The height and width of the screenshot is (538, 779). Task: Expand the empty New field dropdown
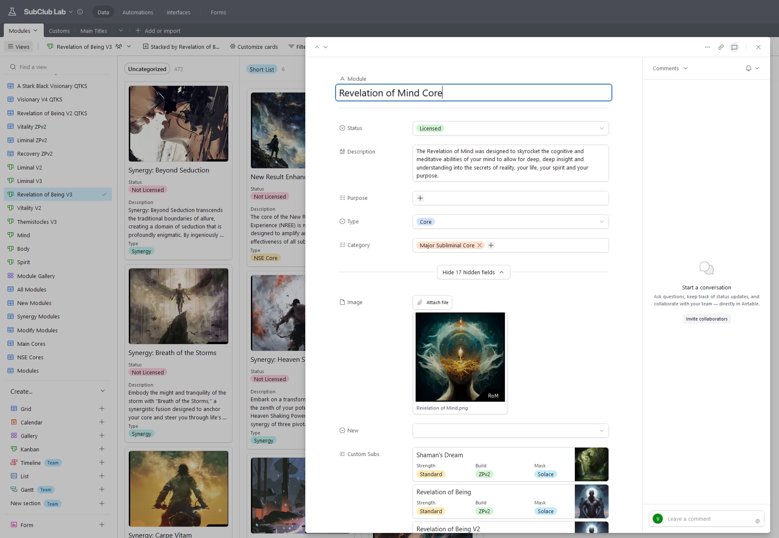pos(510,431)
